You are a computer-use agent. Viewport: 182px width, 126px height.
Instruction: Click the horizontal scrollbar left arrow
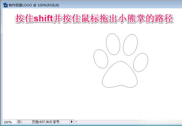tap(76, 122)
